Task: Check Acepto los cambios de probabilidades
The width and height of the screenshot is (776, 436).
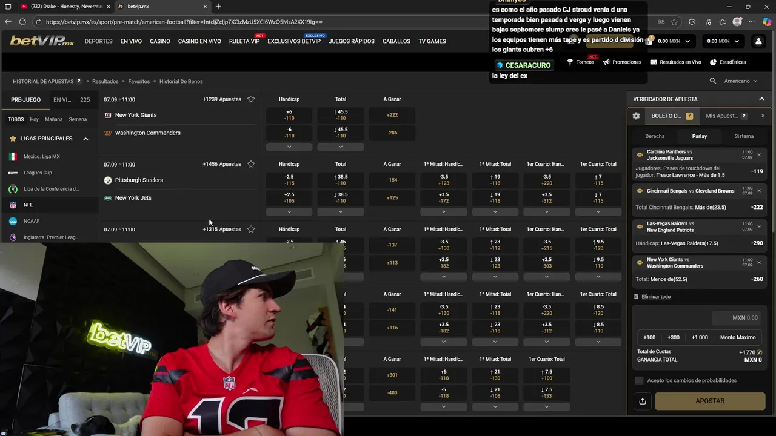Action: (639, 380)
